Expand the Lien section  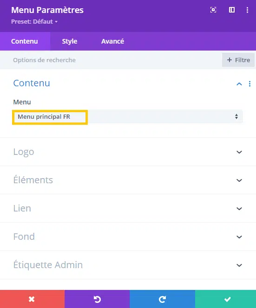(128, 208)
